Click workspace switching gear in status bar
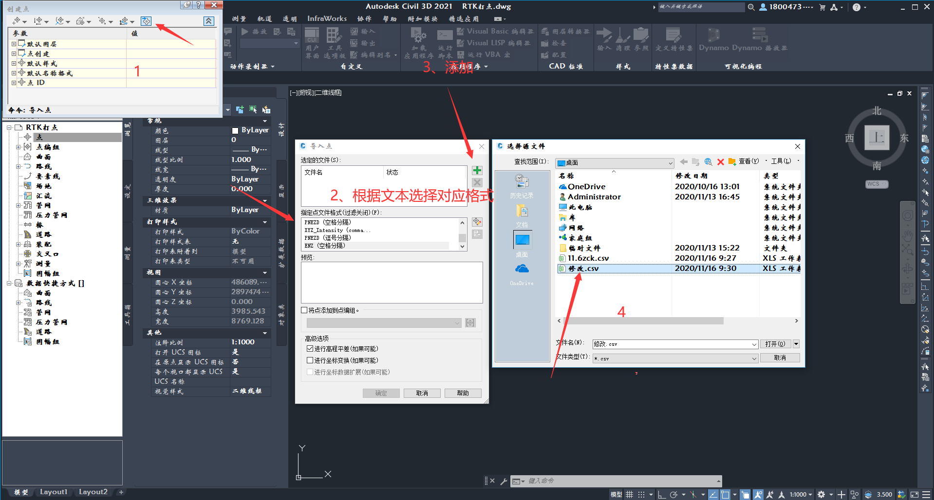 (822, 495)
